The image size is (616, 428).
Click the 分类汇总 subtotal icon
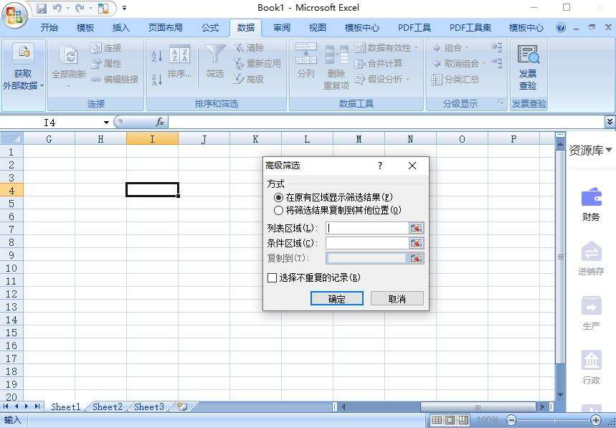[x=437, y=80]
